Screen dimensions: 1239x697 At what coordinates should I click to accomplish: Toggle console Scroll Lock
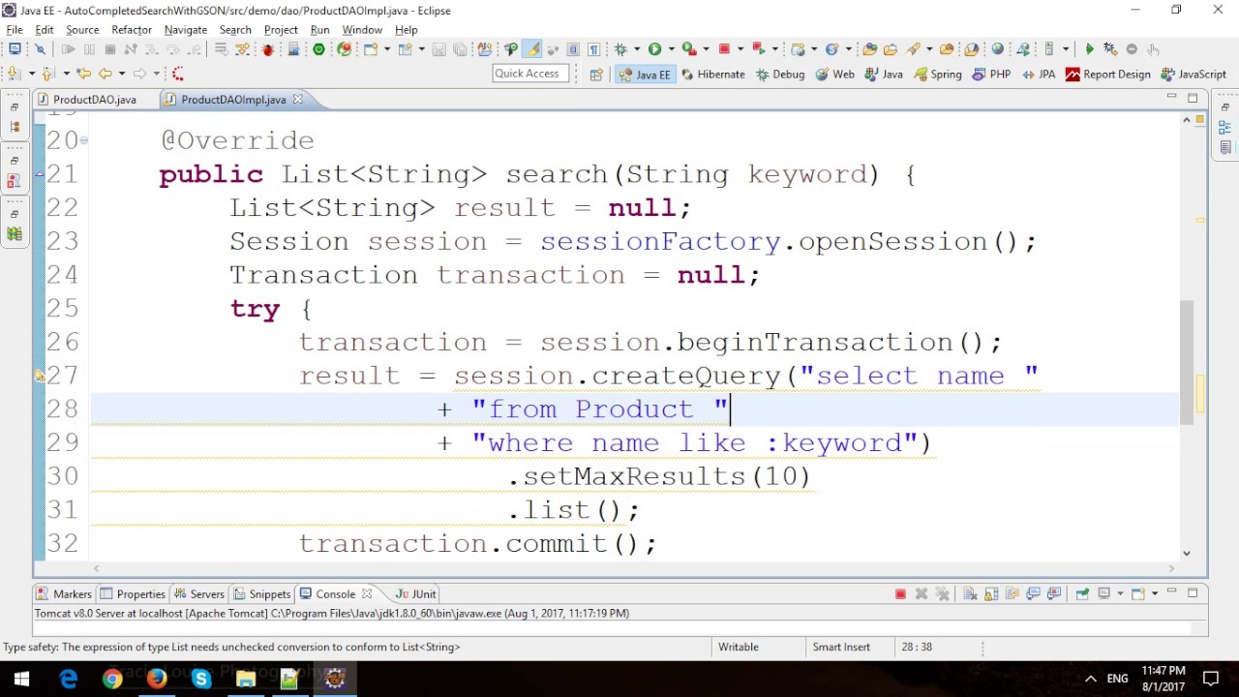(991, 593)
